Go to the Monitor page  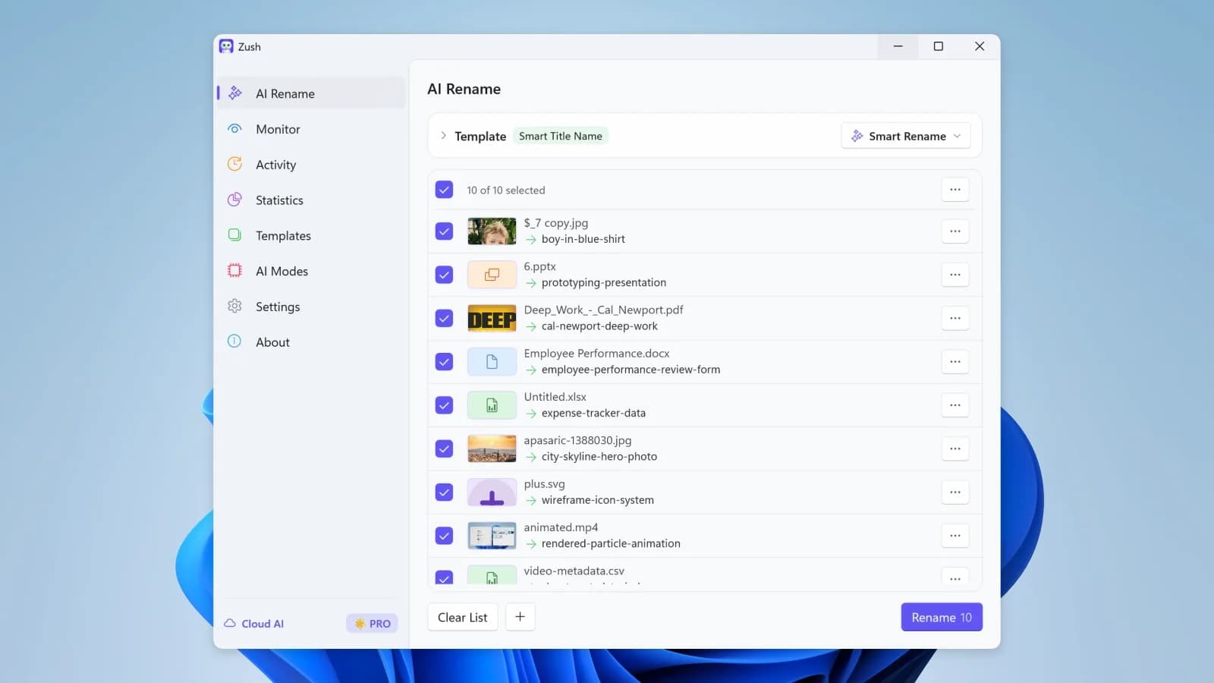(x=311, y=129)
